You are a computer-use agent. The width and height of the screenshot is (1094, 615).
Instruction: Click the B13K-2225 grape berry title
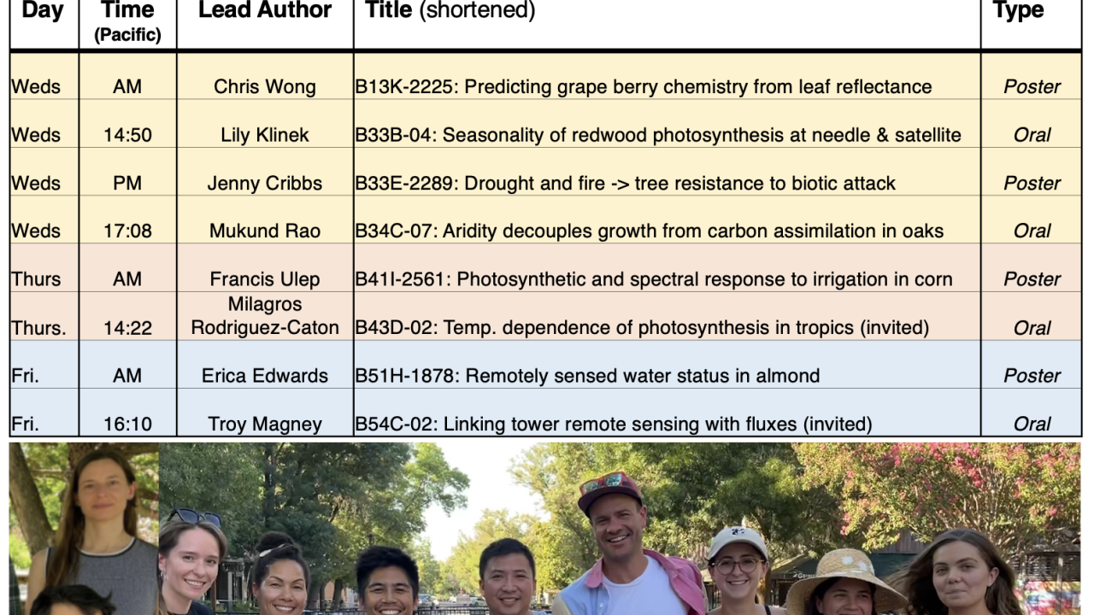tap(644, 86)
